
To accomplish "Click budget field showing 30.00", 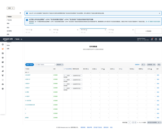I will 67,80.
